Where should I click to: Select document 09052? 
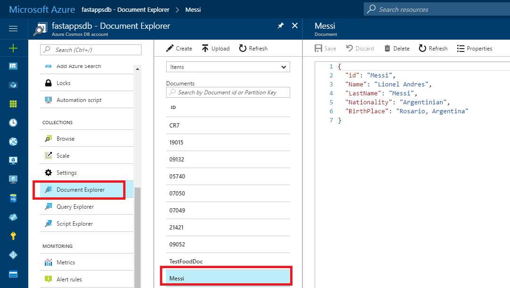[x=228, y=245]
